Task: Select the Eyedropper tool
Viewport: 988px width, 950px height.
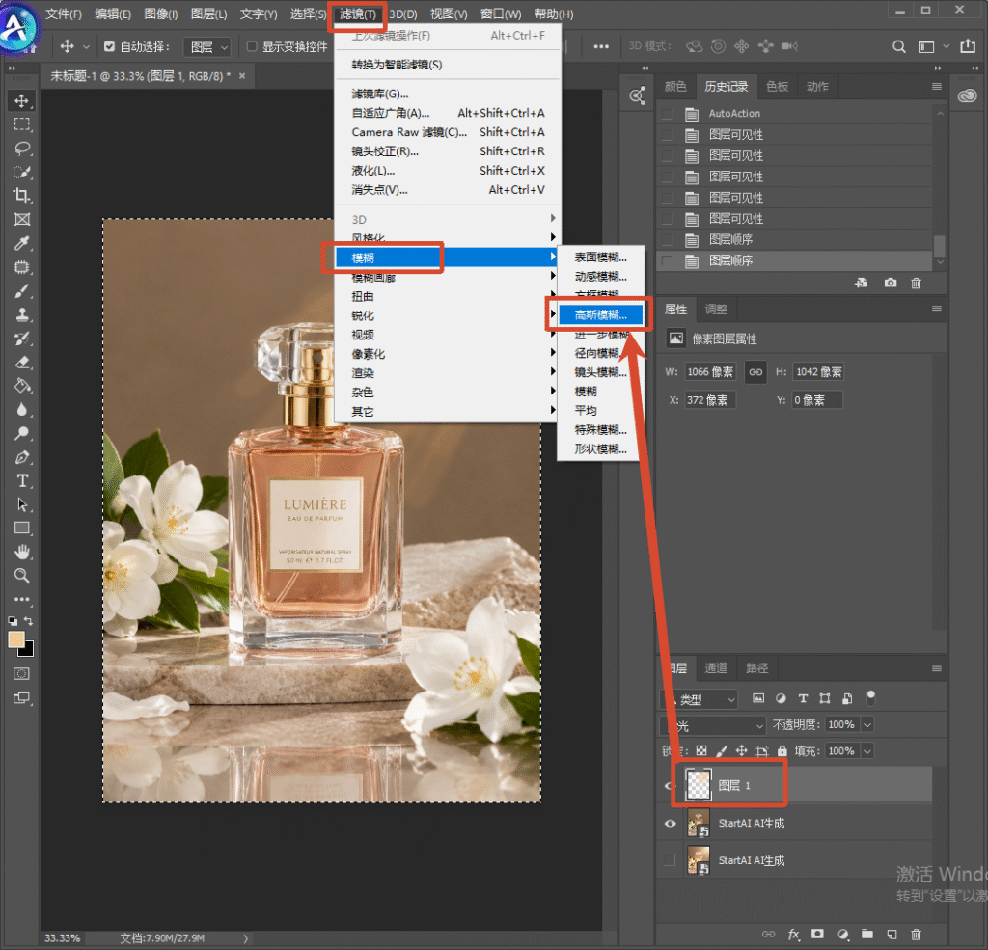Action: tap(22, 243)
